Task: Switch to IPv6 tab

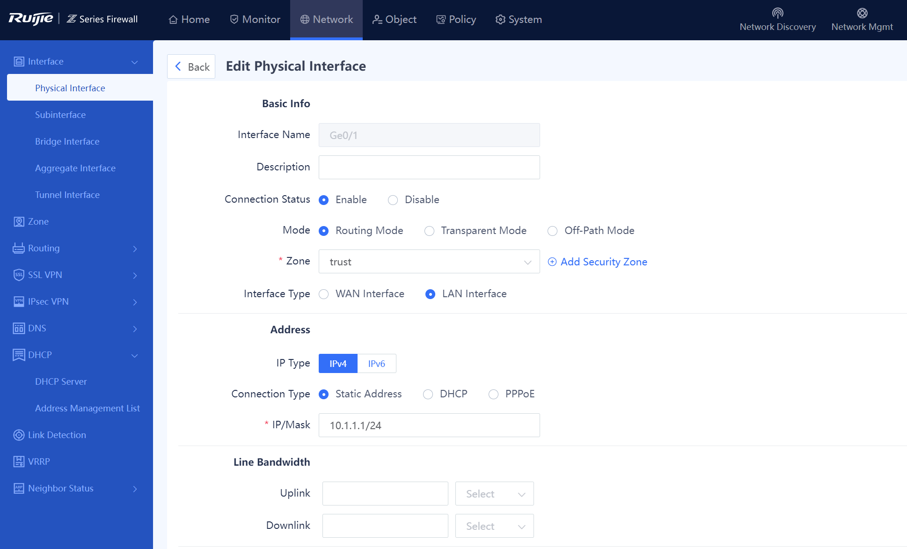Action: (377, 364)
